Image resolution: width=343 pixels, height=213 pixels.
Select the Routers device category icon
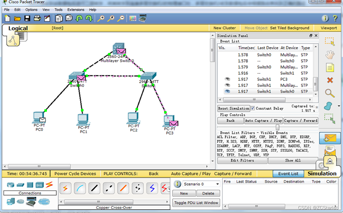tap(10, 185)
